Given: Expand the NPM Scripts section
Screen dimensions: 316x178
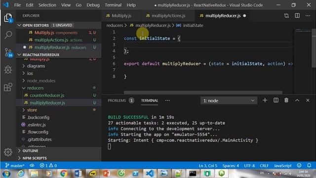Looking at the screenshot, I should click(59, 158).
